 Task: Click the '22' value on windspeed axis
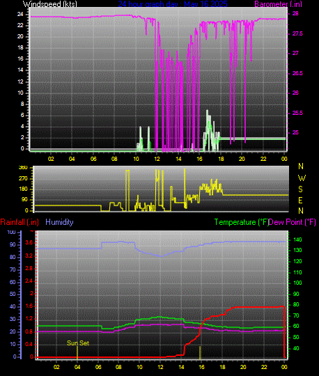[20, 26]
